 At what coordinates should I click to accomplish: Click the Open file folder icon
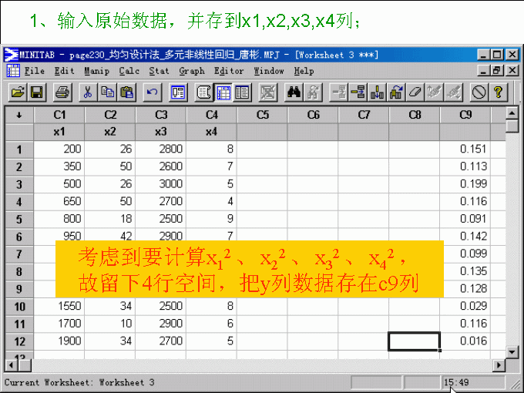coord(17,92)
